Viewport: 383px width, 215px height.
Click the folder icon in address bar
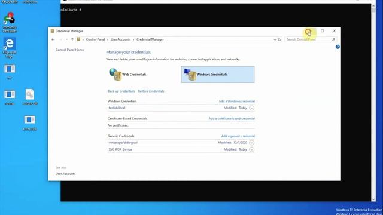tap(78, 39)
